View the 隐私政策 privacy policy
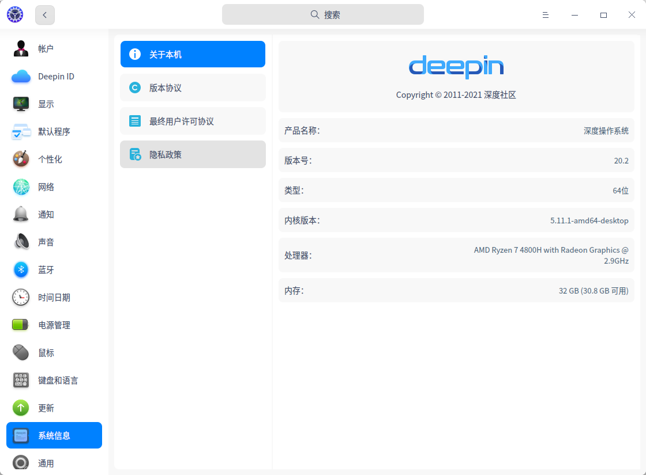646x475 pixels. [193, 155]
